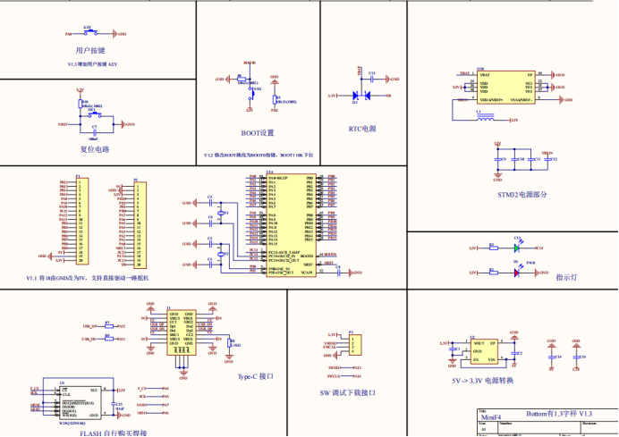Select the C15 capacitor beside flash chip
Image resolution: width=619 pixels, height=437 pixels.
[x=114, y=404]
